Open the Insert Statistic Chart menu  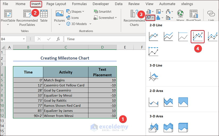point(160,18)
